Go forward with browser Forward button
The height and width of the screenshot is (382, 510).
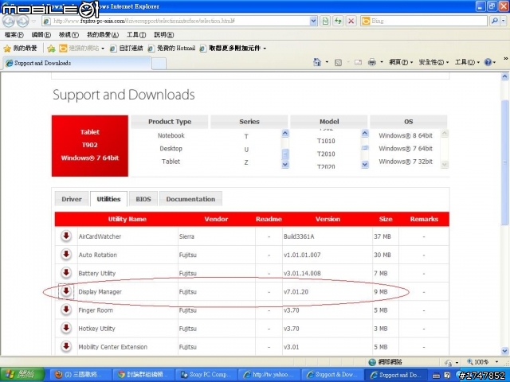(22, 21)
